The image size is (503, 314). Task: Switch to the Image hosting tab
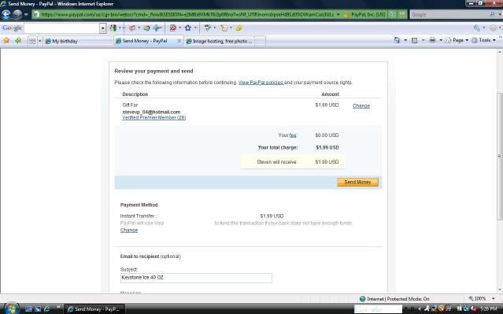click(x=220, y=41)
